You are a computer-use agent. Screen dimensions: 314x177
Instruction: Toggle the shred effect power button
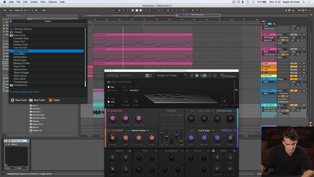coord(208,151)
